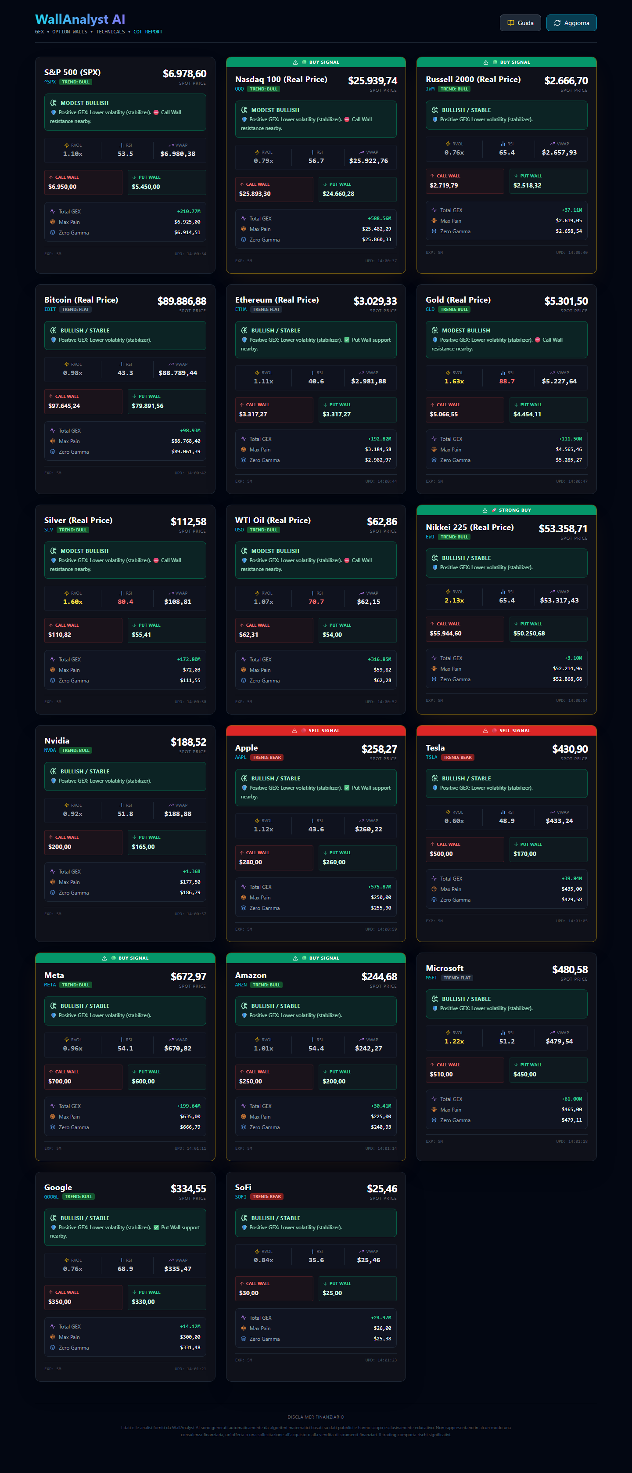
Task: Click the WallAnalyst AI logo title
Action: coord(80,19)
